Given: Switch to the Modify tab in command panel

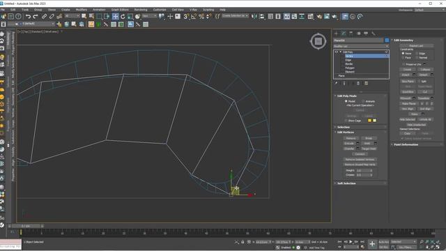Looking at the screenshot, I should [344, 33].
